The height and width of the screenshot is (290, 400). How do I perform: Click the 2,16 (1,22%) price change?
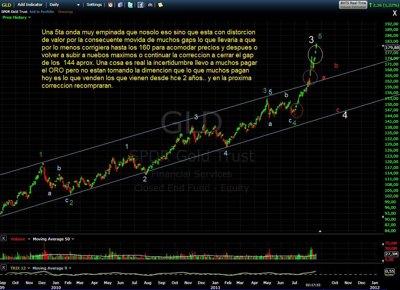[x=384, y=5]
